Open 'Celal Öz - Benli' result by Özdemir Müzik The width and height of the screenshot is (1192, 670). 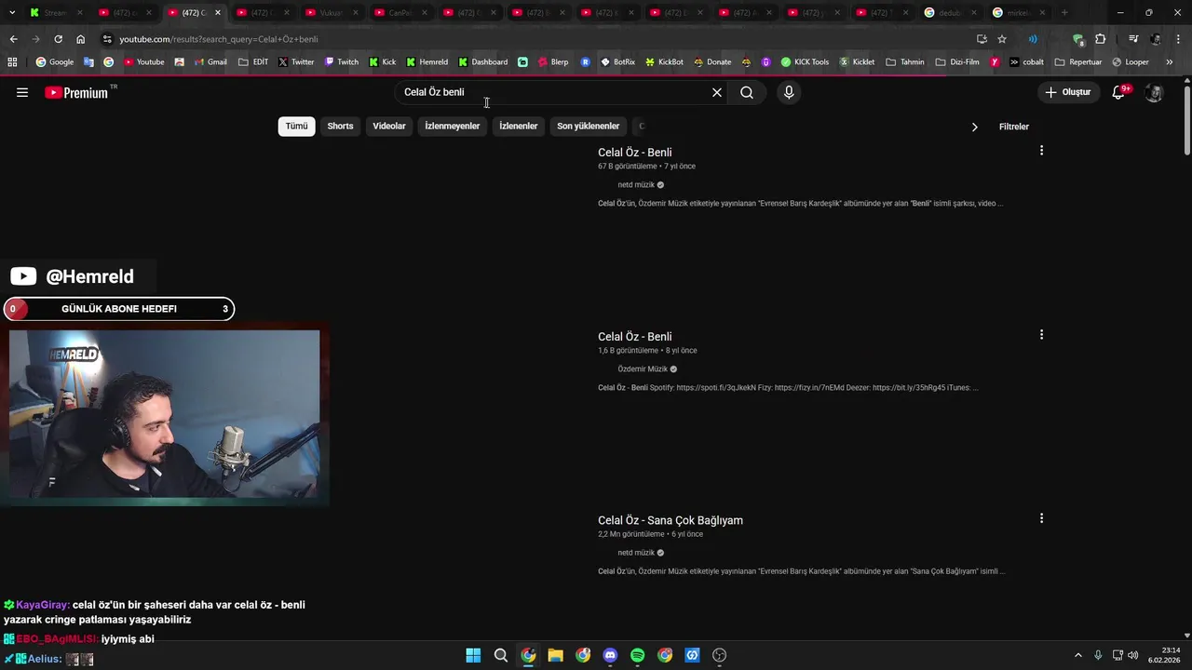click(634, 337)
